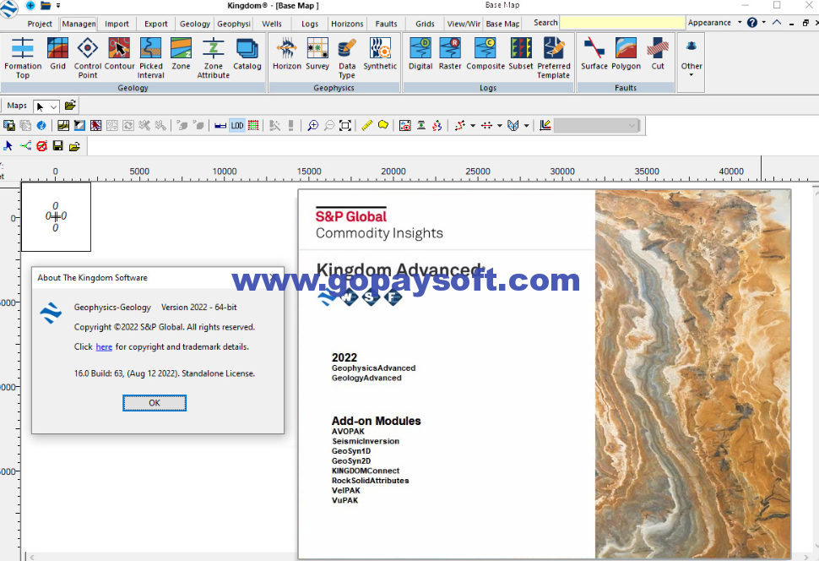
Task: Switch to the Grids tab
Action: (425, 24)
